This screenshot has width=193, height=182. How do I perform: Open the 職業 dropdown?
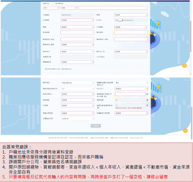77,27
